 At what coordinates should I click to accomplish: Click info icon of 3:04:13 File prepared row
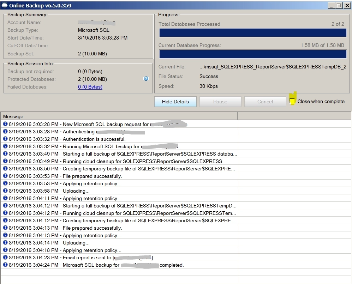pos(5,228)
